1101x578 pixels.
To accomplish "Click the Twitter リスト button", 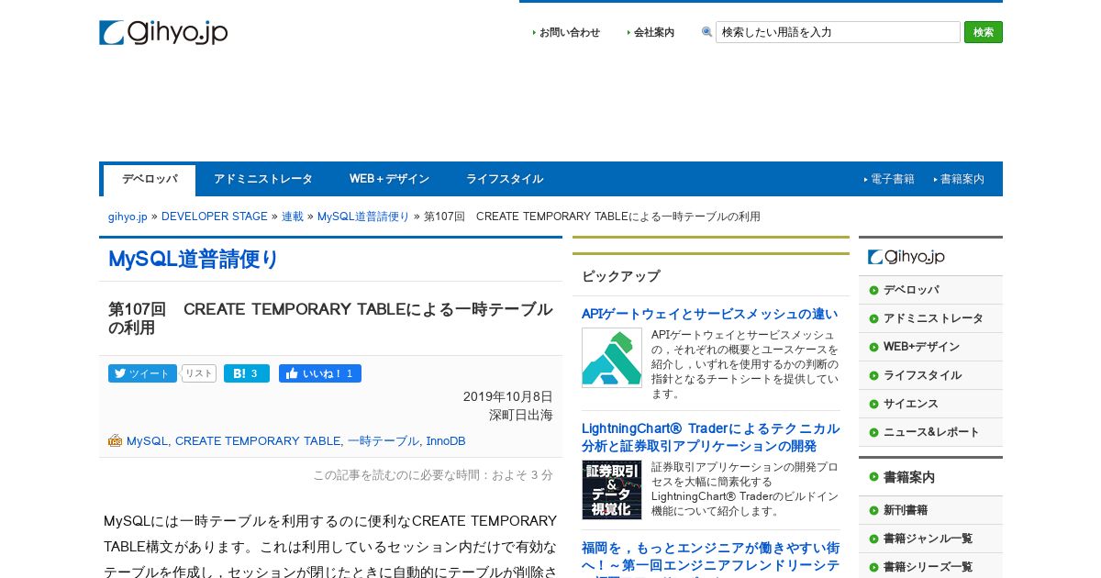I will 199,373.
